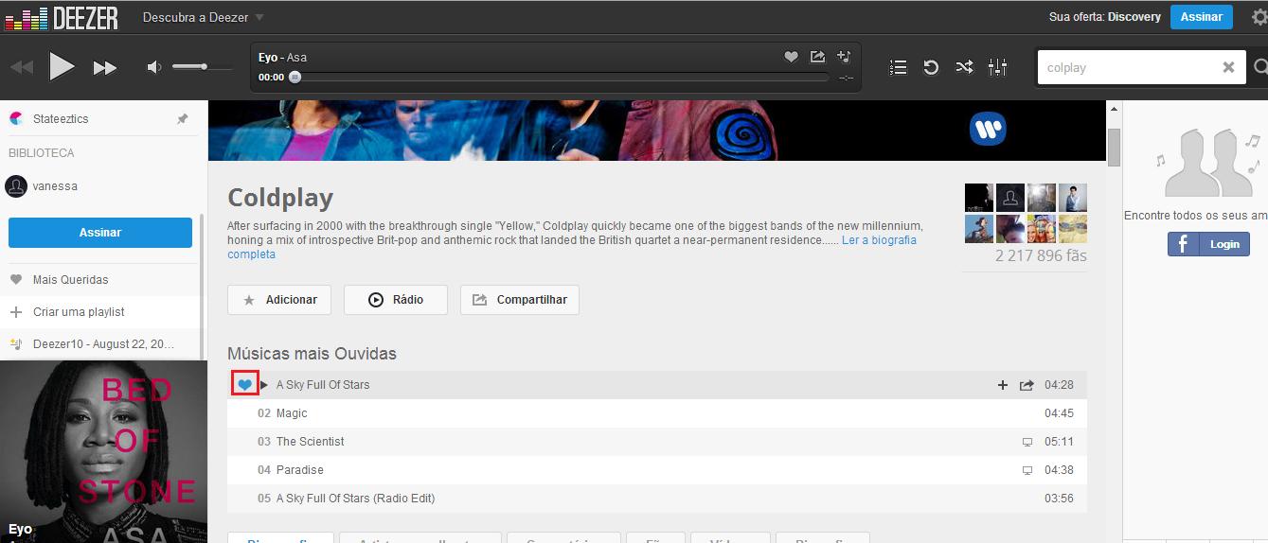
Task: Open the settings gear icon
Action: (x=1259, y=17)
